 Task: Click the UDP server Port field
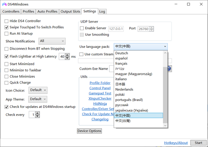pos(144,28)
